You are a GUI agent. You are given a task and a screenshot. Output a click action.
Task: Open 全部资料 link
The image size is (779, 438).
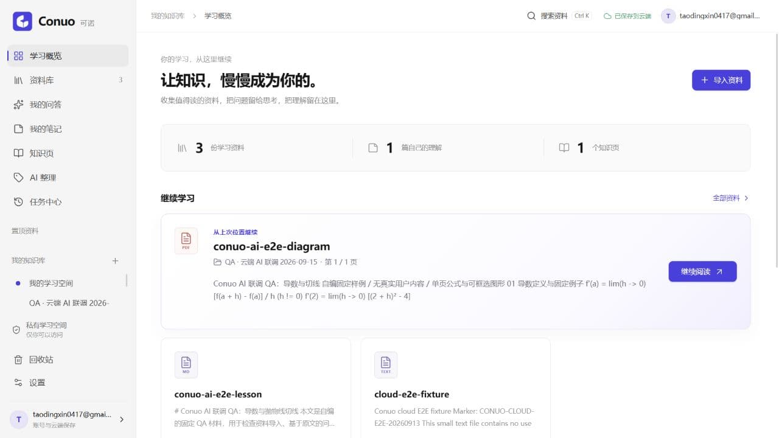click(x=731, y=198)
